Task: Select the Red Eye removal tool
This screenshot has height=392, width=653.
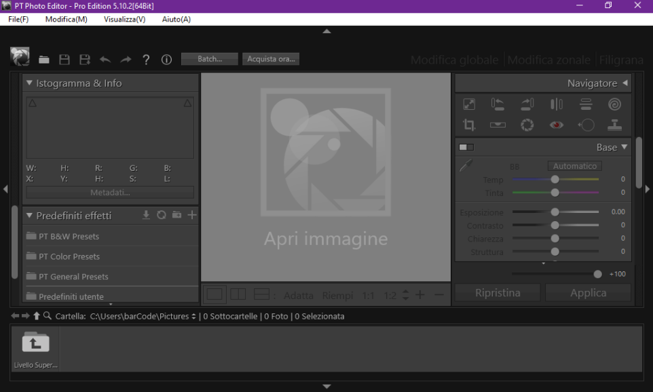Action: click(x=557, y=125)
